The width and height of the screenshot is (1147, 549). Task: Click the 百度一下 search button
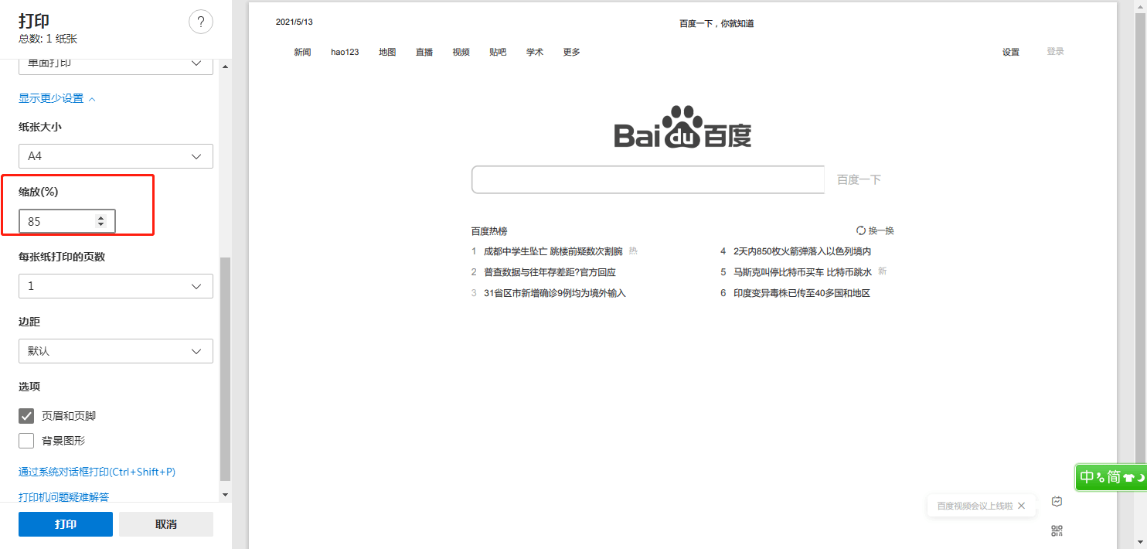coord(859,179)
